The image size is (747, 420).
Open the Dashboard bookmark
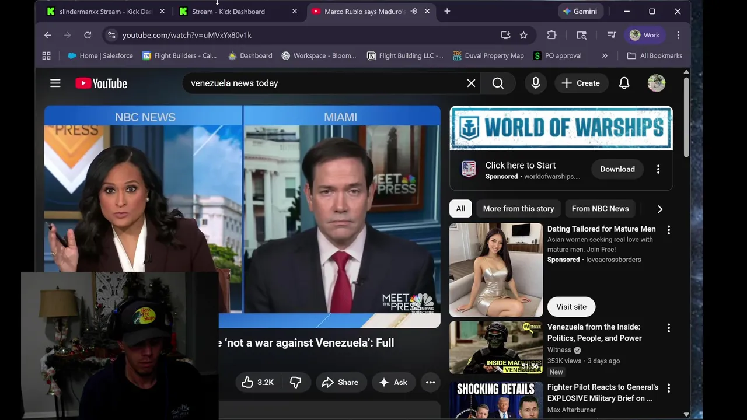(x=250, y=55)
